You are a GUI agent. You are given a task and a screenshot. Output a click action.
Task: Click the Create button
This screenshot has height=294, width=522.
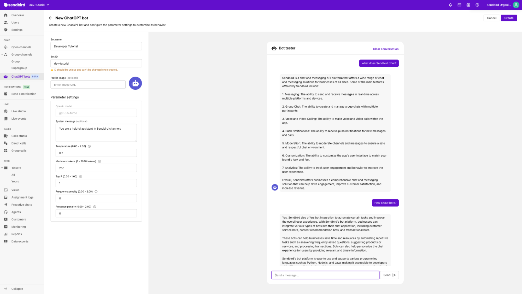pyautogui.click(x=509, y=18)
